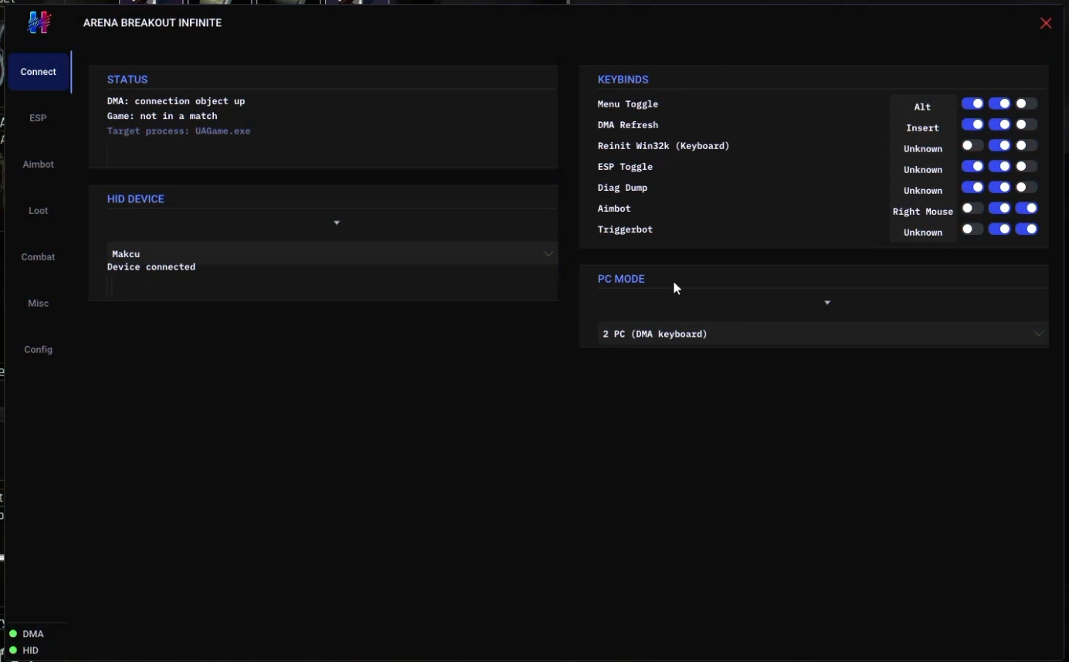Click the "Menu Toggle" keybind label

[x=628, y=104]
